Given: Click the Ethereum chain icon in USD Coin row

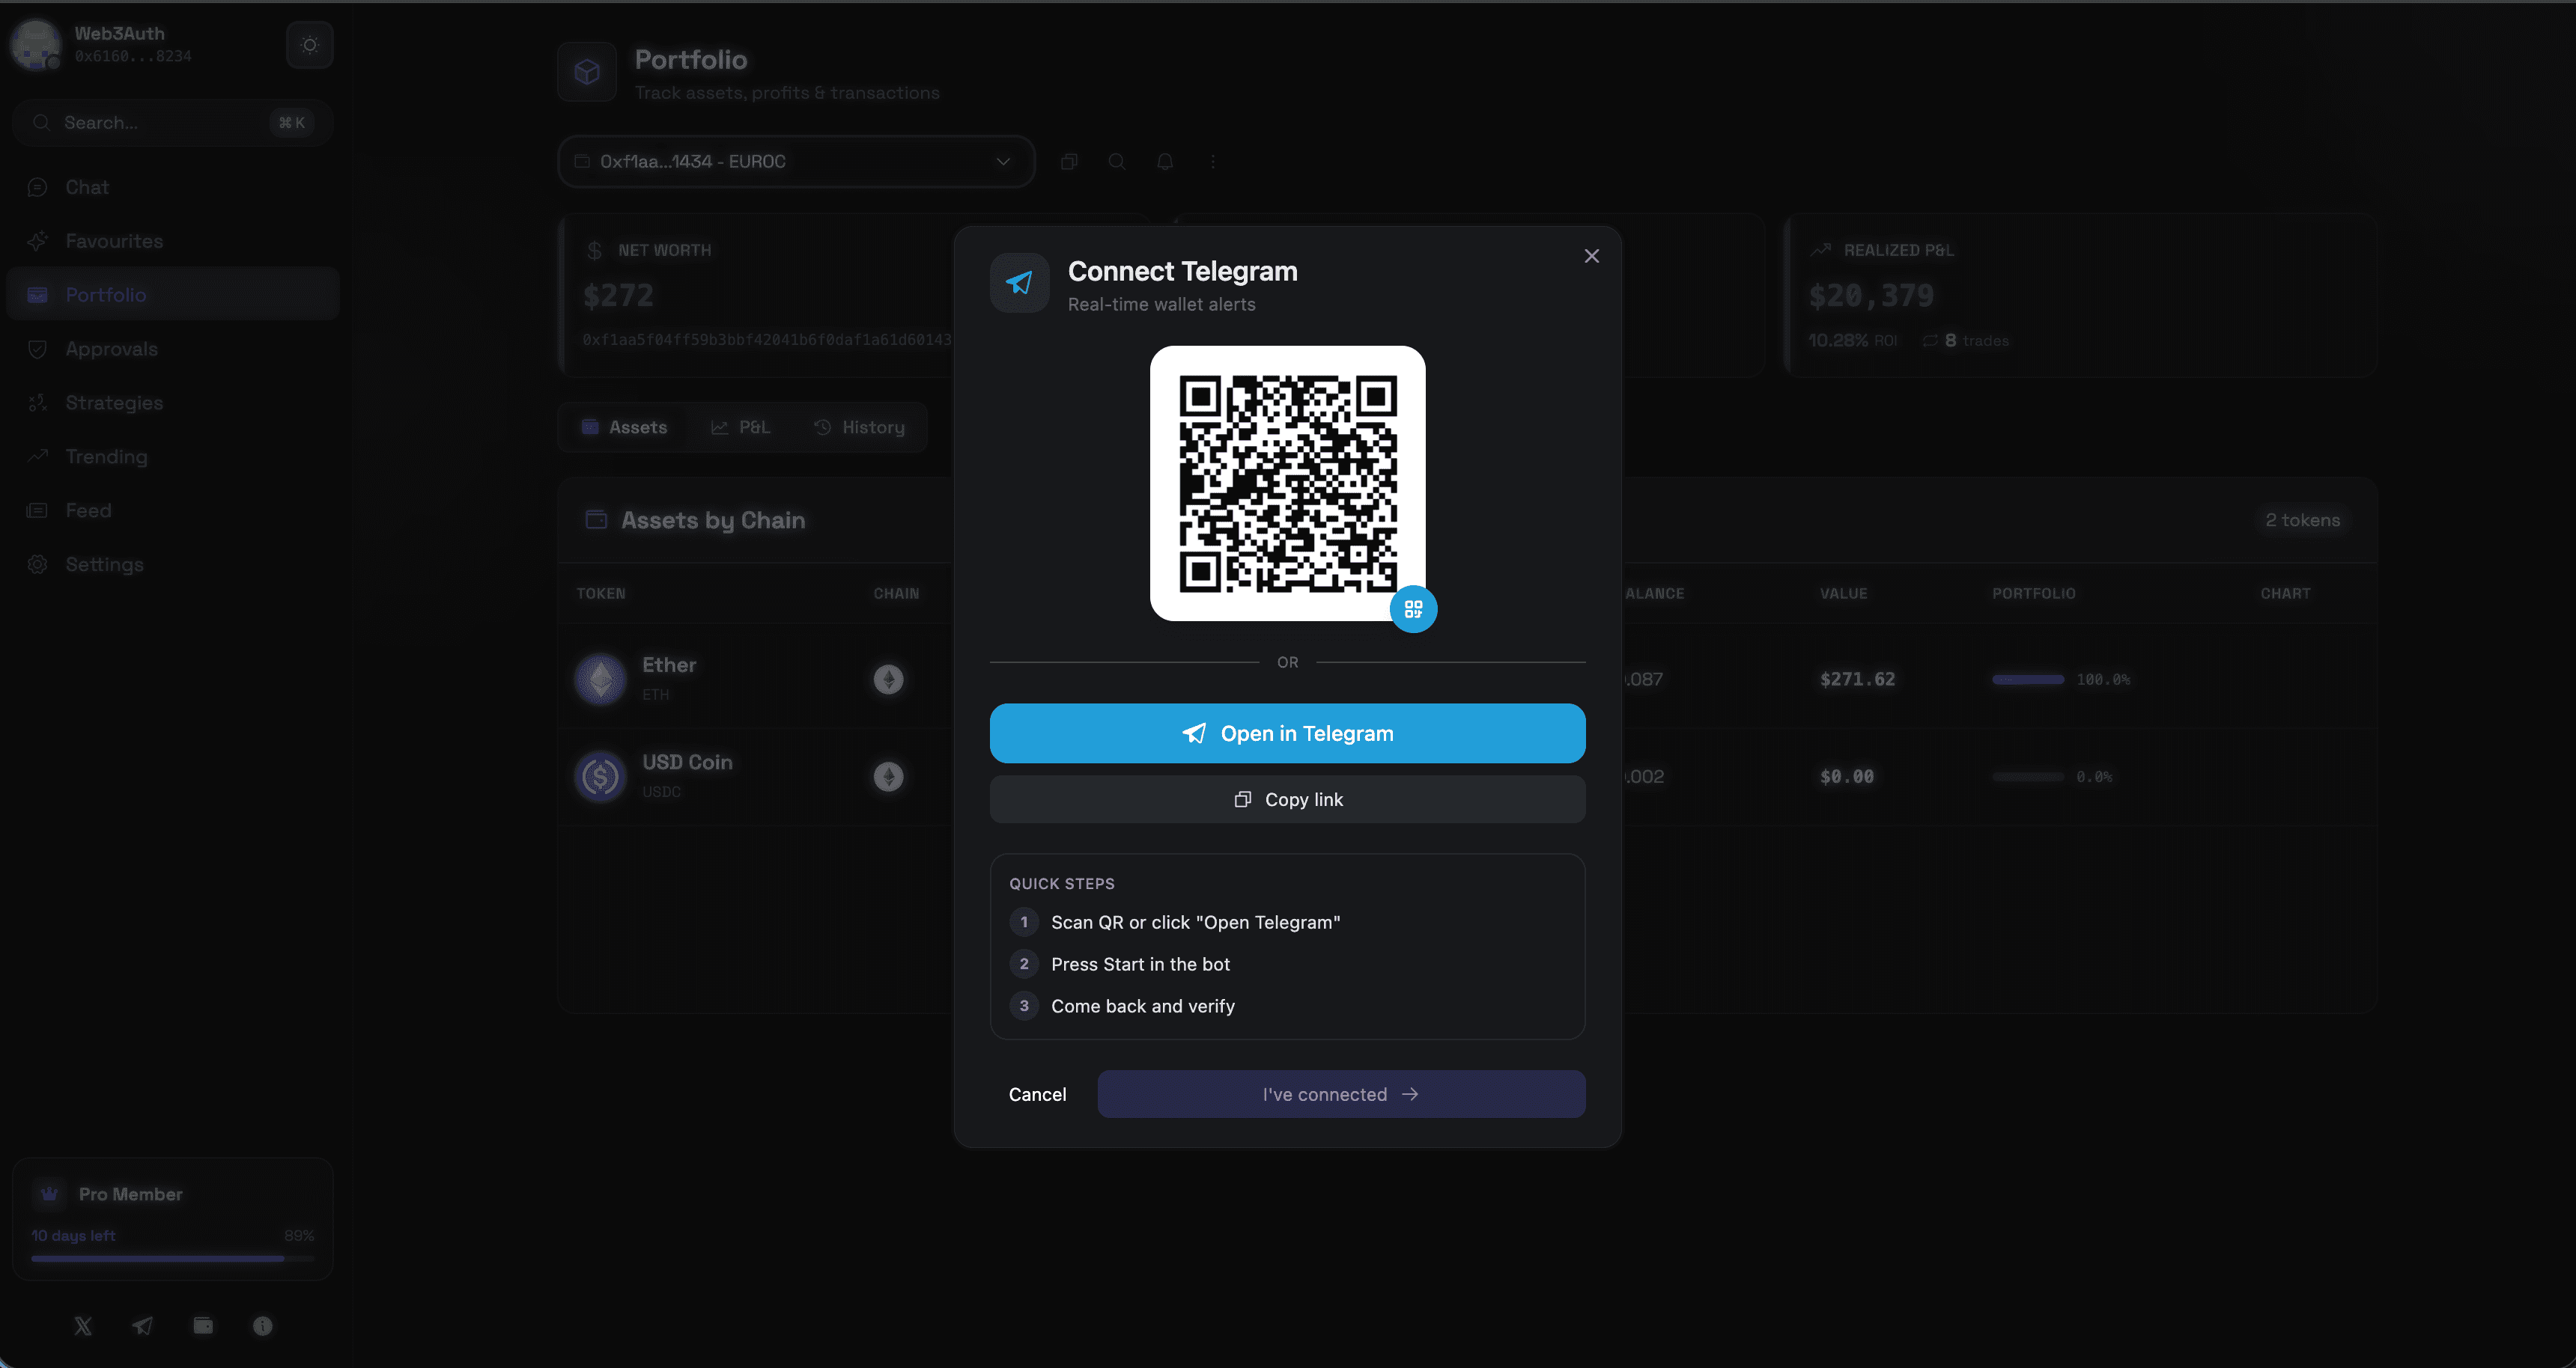Looking at the screenshot, I should 888,777.
